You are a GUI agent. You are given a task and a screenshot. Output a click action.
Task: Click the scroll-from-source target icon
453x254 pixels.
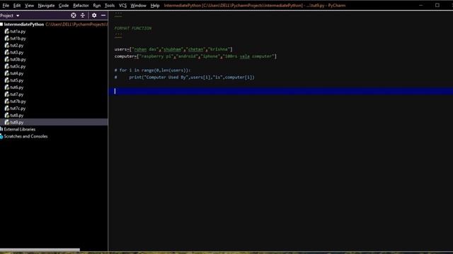[74, 16]
